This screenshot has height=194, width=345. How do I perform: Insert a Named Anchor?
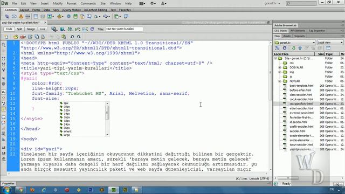tap(21, 17)
